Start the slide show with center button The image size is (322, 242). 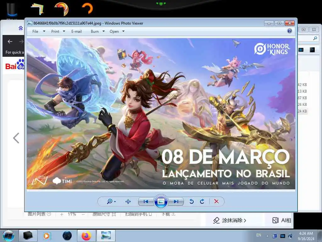point(161,201)
